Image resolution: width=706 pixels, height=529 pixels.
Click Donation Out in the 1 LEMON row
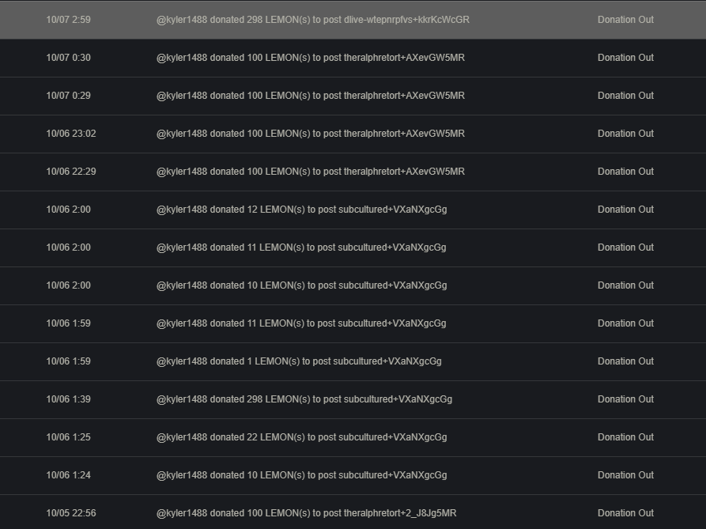(625, 361)
